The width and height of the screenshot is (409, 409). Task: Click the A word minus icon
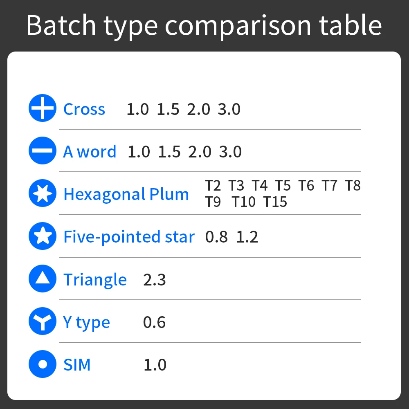coord(43,151)
